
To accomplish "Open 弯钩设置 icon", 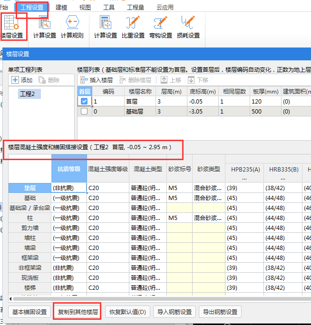I will (161, 27).
